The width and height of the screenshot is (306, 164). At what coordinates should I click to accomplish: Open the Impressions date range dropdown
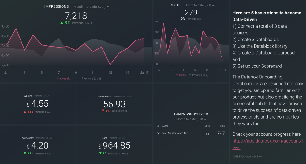tap(91, 6)
